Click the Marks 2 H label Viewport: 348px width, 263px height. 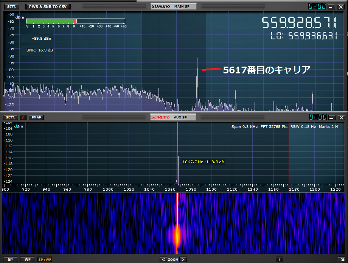(x=328, y=126)
